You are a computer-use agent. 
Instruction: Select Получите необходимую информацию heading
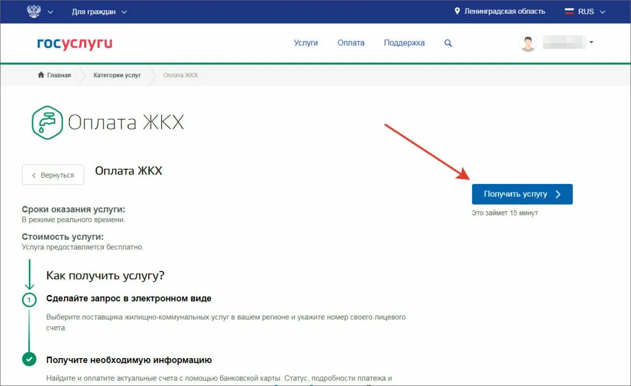pos(129,360)
